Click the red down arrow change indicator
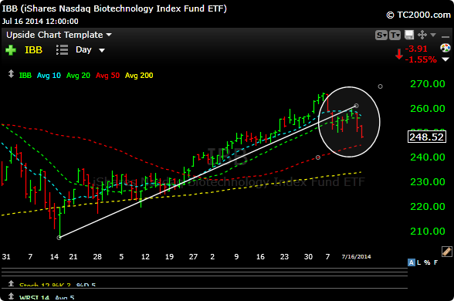Viewport: 454px width, 301px height. click(399, 54)
